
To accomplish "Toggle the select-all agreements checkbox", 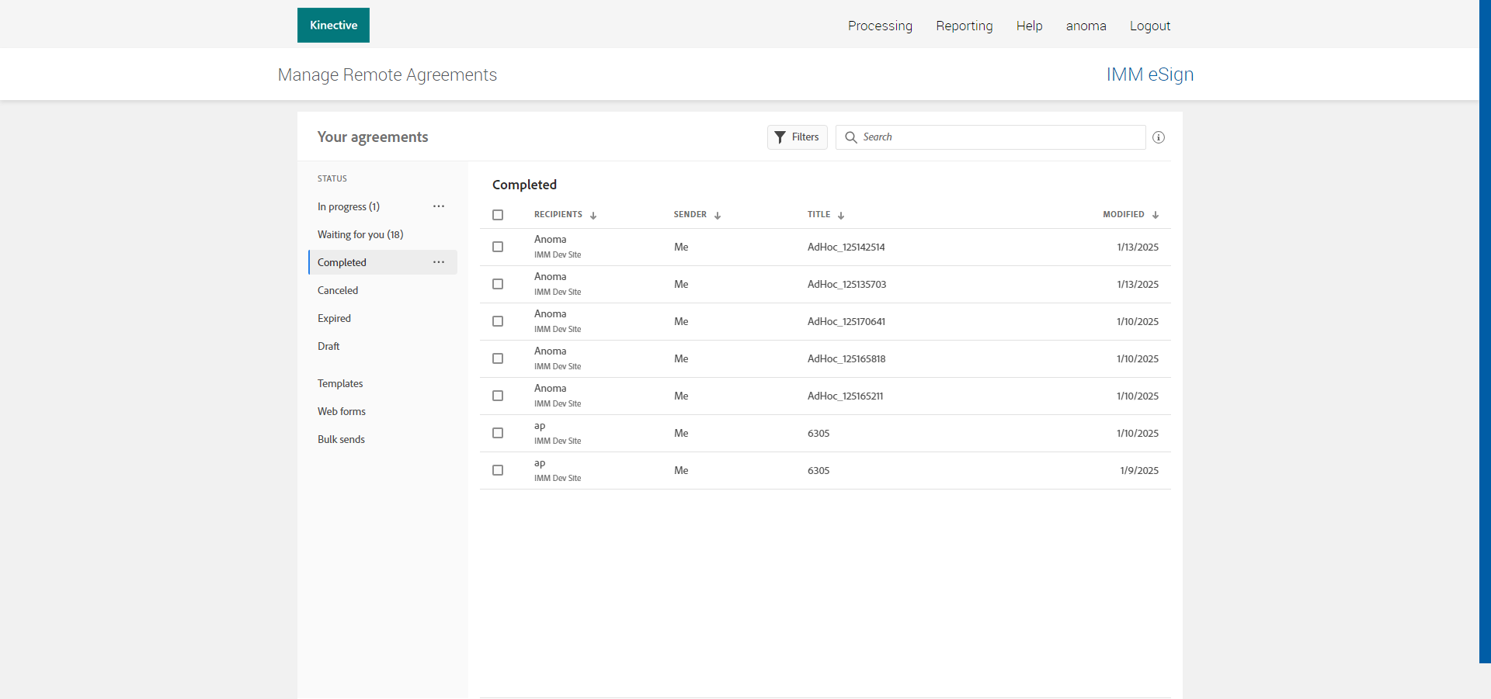I will pyautogui.click(x=498, y=215).
